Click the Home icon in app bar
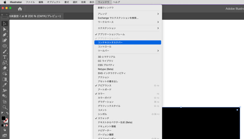Image resolution: width=244 pixels, height=139 pixels. point(20,9)
